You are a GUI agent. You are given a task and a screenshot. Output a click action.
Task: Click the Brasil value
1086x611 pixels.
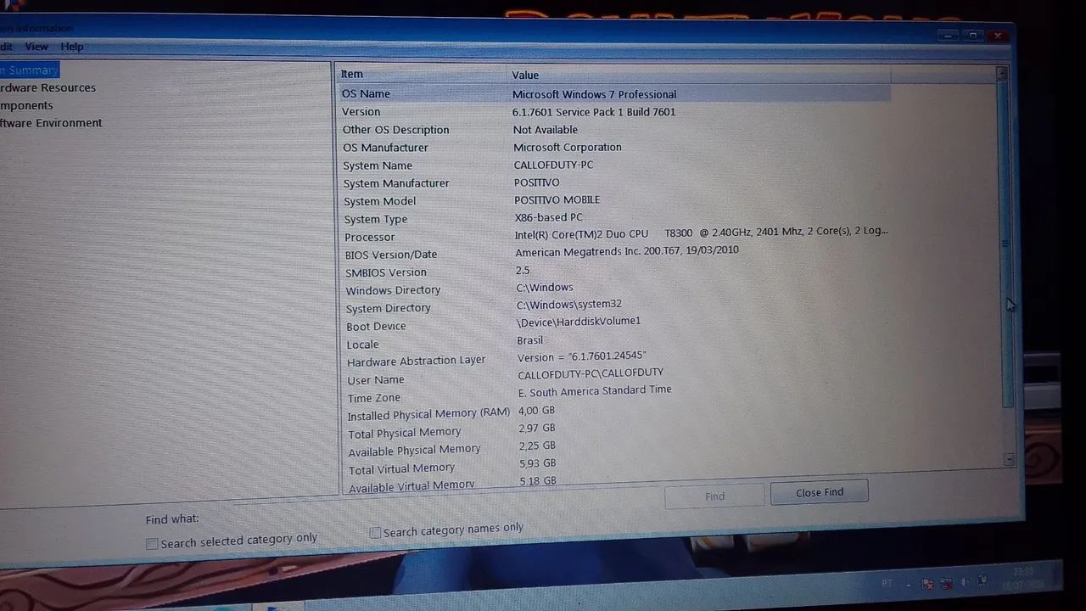tap(529, 340)
